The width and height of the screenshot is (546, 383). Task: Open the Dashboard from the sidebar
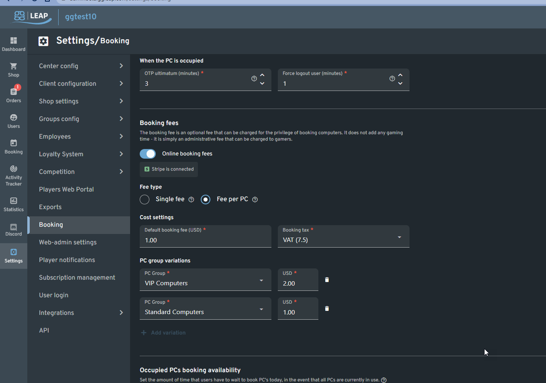(13, 43)
